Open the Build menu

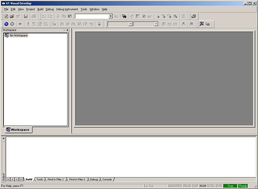[40, 9]
